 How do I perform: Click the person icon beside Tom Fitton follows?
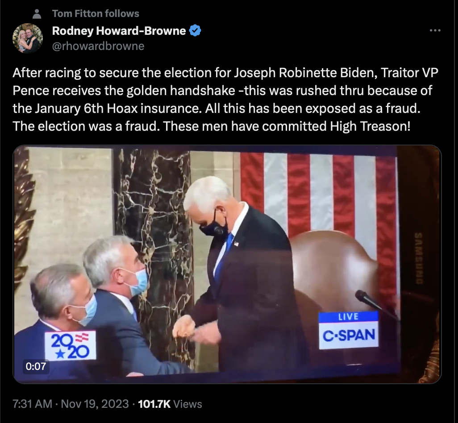pos(37,14)
